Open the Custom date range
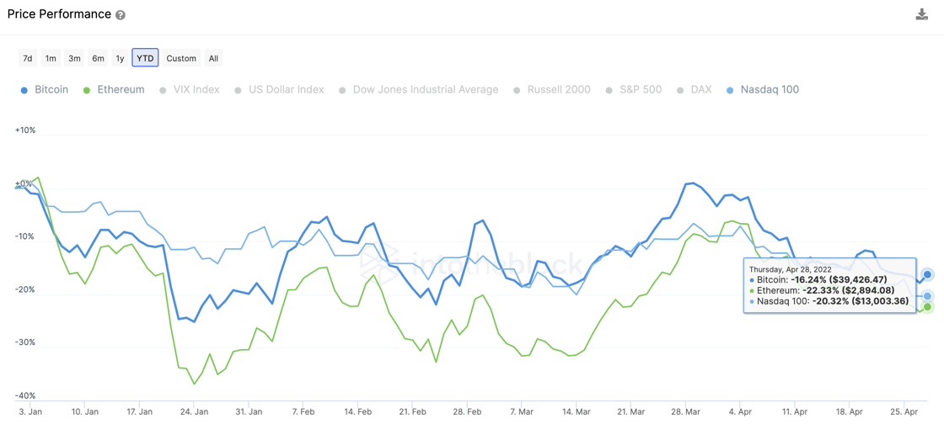The image size is (944, 429). point(181,58)
